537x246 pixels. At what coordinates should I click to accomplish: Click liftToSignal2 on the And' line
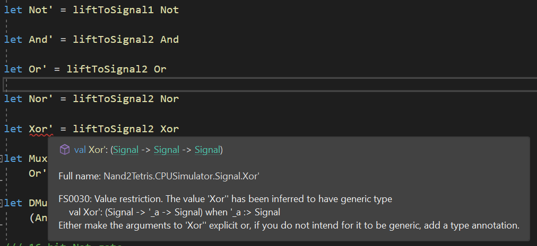(113, 40)
